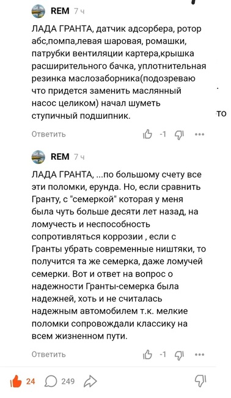This screenshot has width=231, height=398.
Task: Reply to the first comment via Ответить
Action: pos(49,134)
